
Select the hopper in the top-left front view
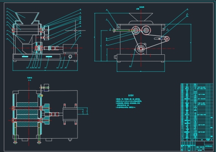[27, 18]
